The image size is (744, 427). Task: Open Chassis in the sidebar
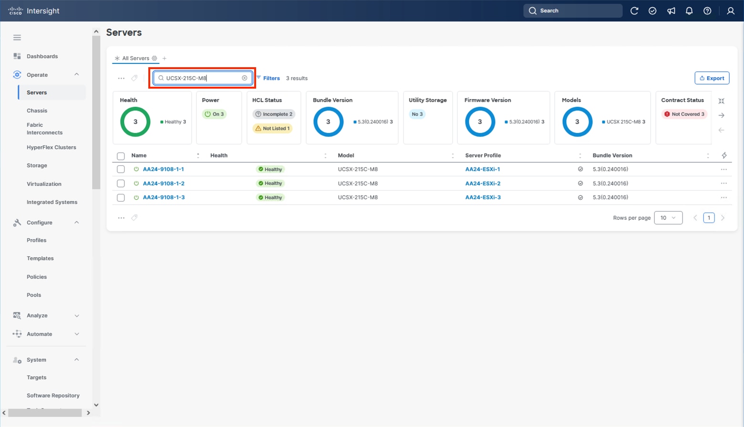(37, 111)
